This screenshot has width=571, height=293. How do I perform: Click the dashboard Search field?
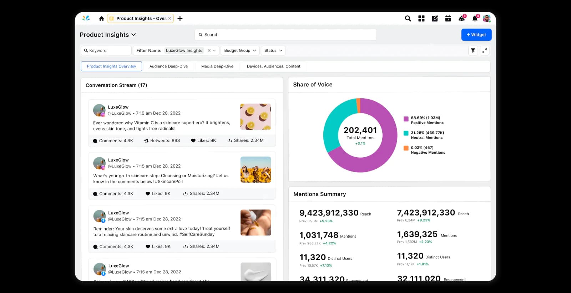(285, 35)
